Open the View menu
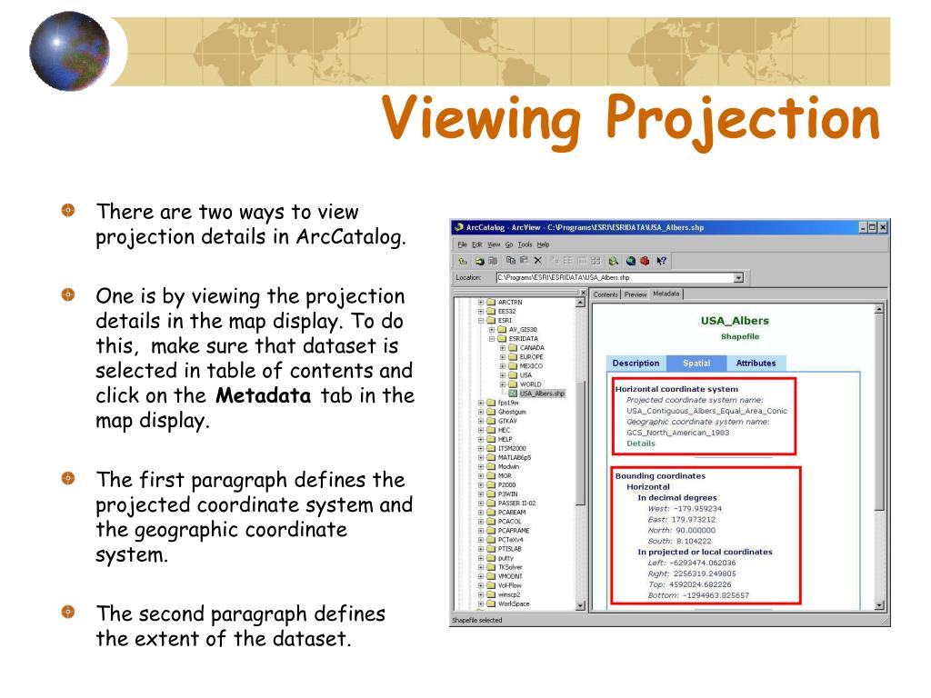The image size is (931, 698). coord(494,244)
